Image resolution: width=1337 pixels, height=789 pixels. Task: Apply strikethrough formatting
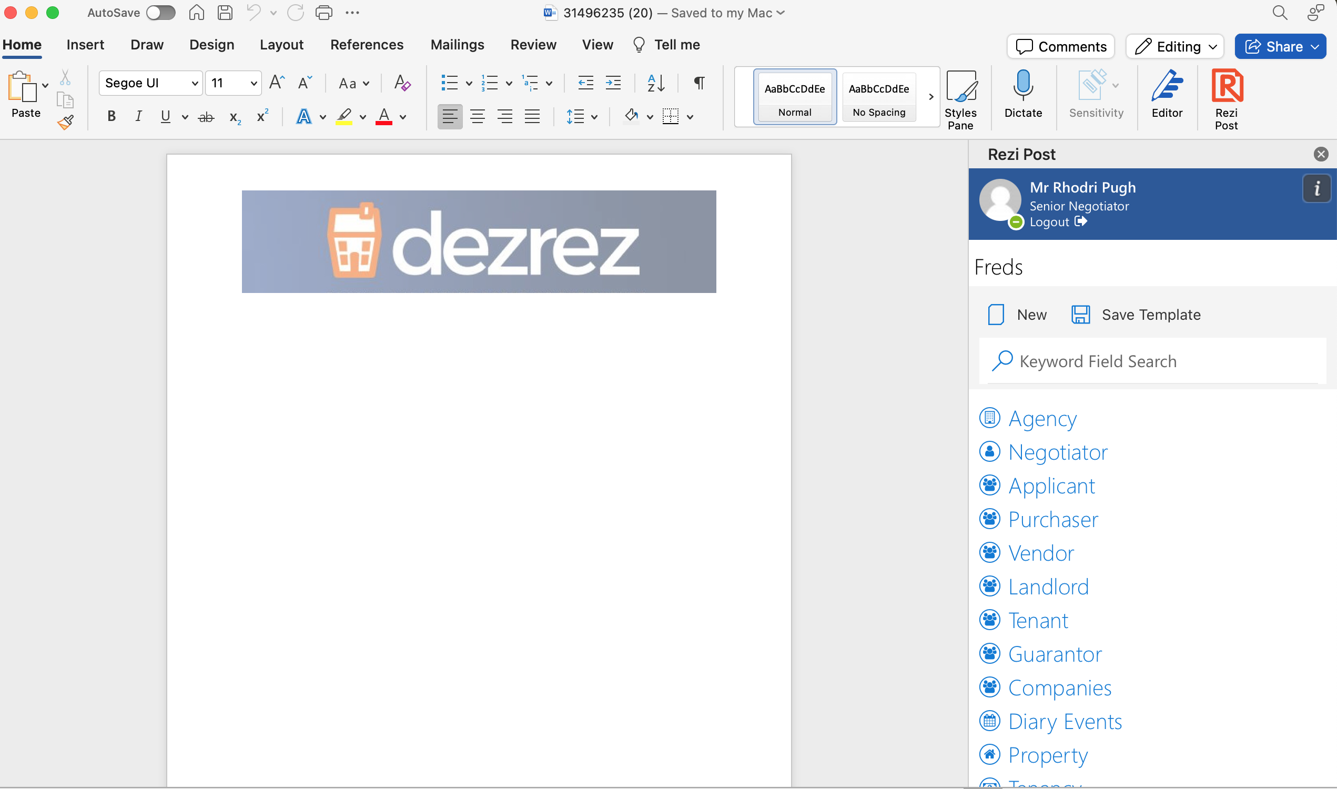[206, 116]
